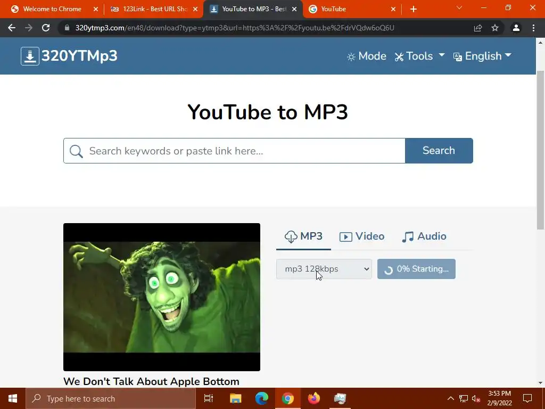Open the notification center icon
The height and width of the screenshot is (409, 545).
tap(527, 398)
